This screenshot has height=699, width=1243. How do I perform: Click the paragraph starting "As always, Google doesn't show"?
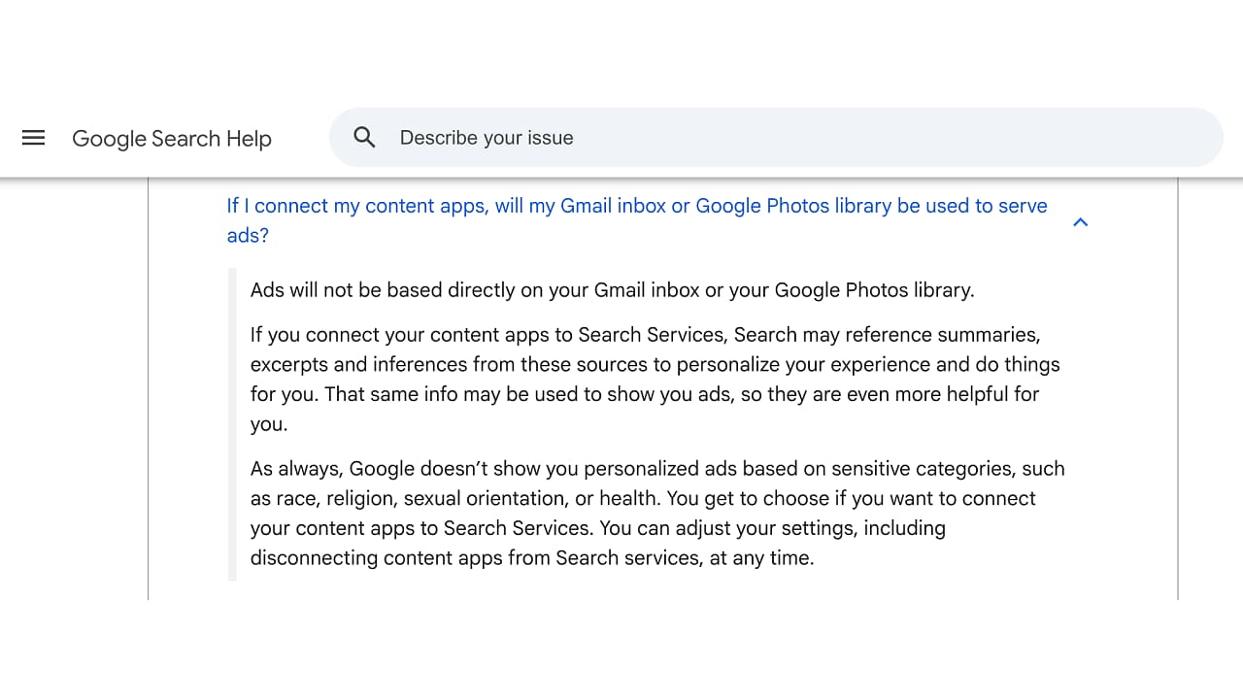coord(657,513)
